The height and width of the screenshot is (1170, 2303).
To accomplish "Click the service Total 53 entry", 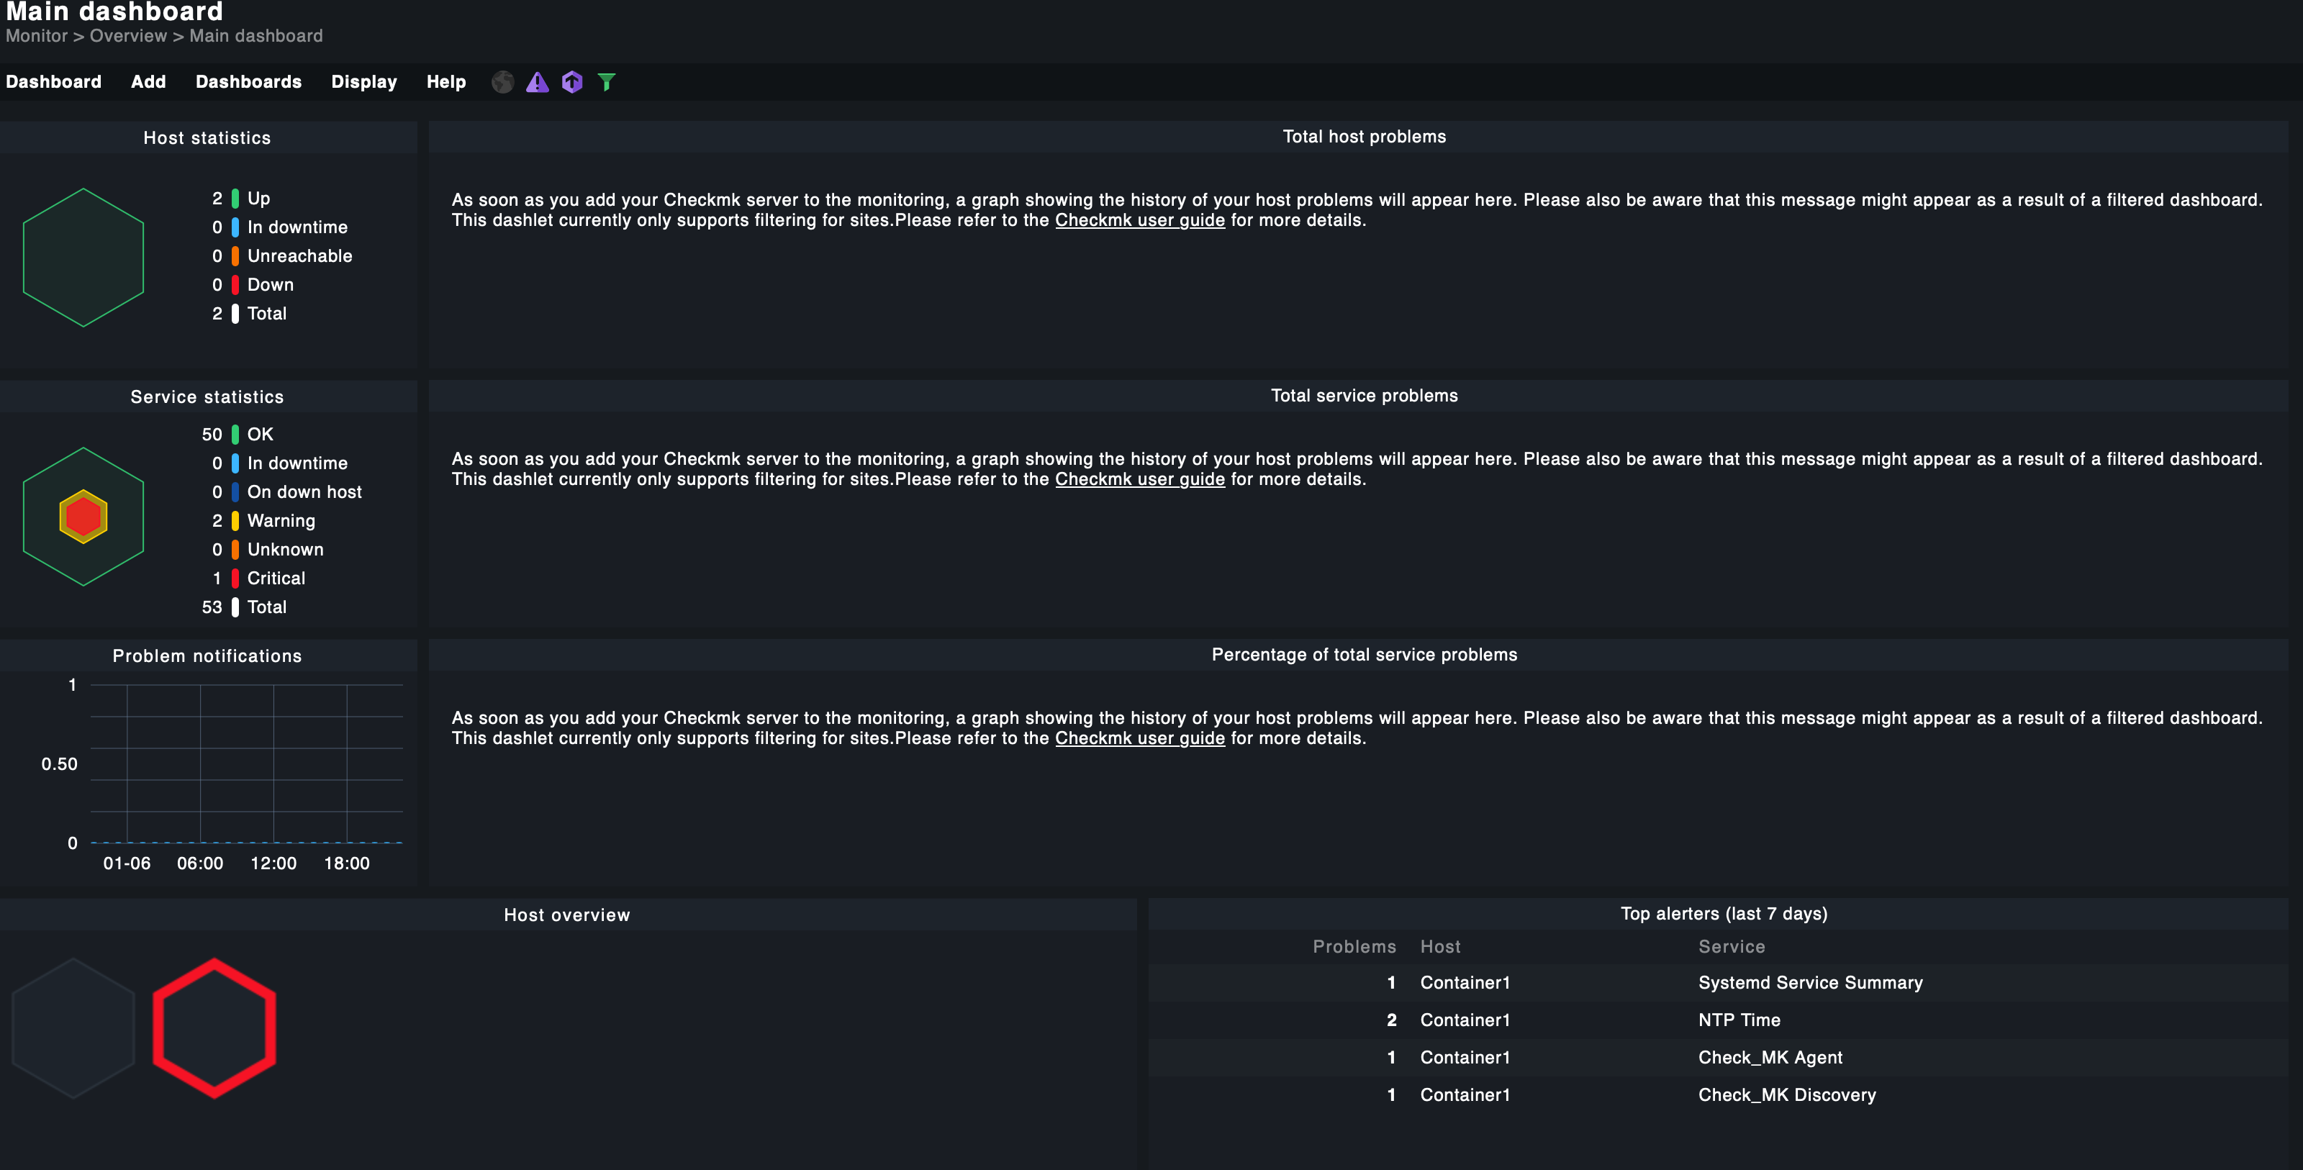I will tap(244, 607).
